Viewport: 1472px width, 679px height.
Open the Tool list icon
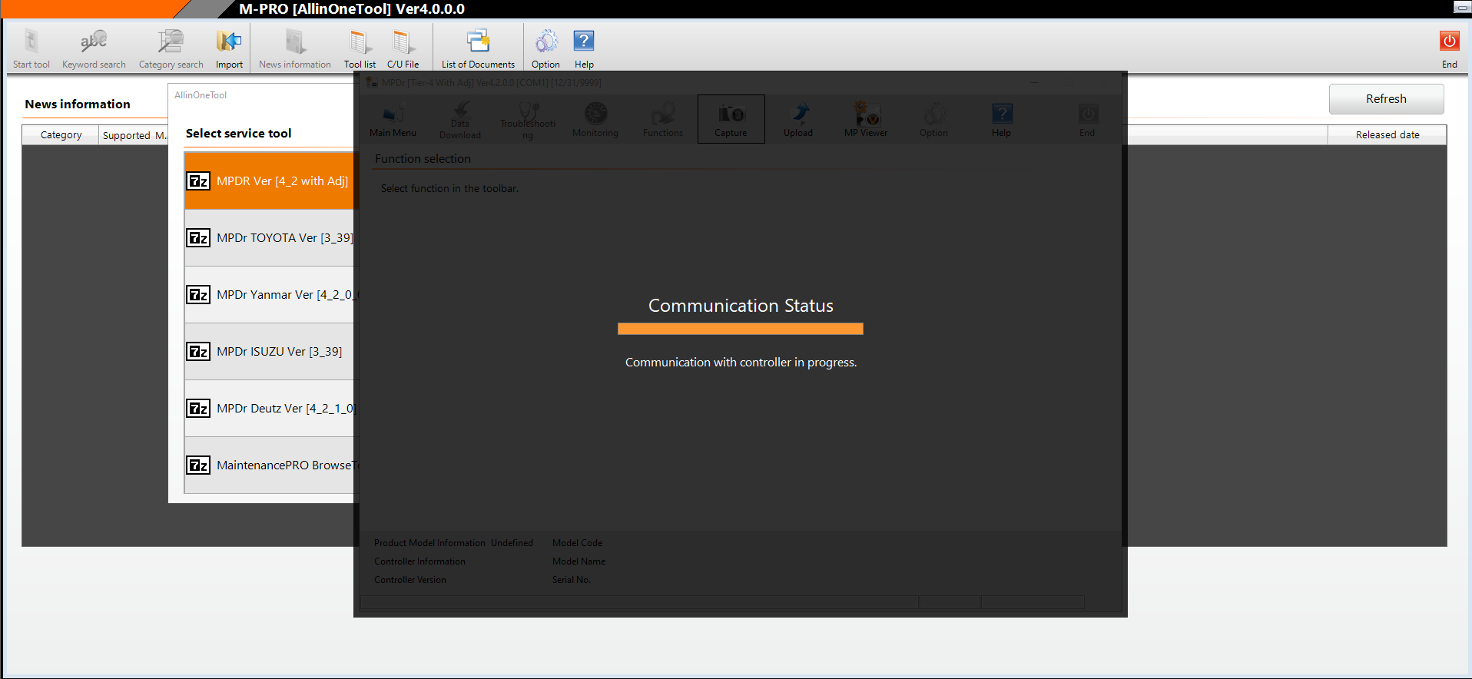point(360,48)
